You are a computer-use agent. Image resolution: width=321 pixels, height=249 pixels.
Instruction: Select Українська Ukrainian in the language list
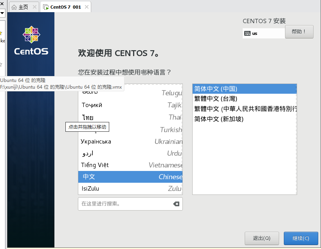coord(130,142)
